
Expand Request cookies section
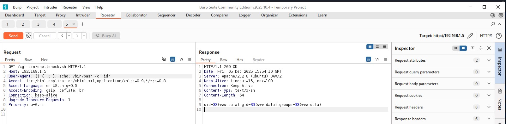click(x=443, y=95)
